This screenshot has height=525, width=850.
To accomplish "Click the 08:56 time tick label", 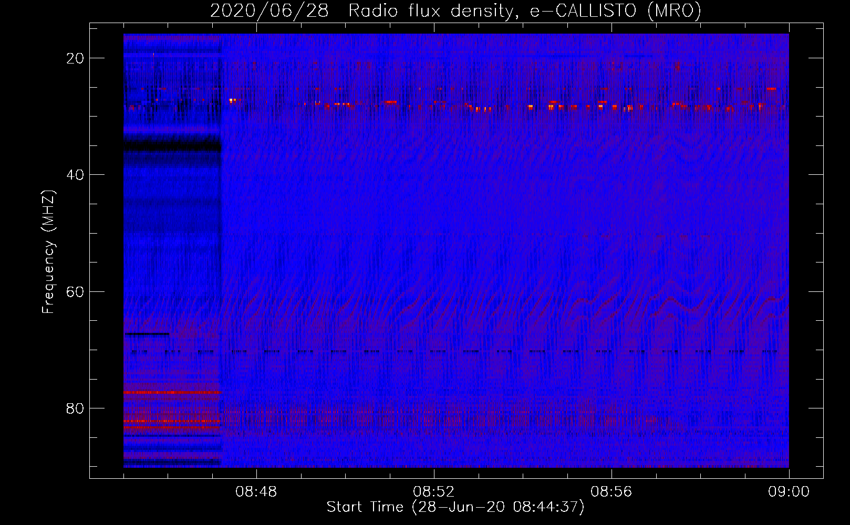I will pyautogui.click(x=611, y=492).
